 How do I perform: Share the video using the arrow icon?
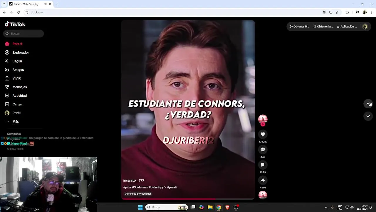point(263,180)
